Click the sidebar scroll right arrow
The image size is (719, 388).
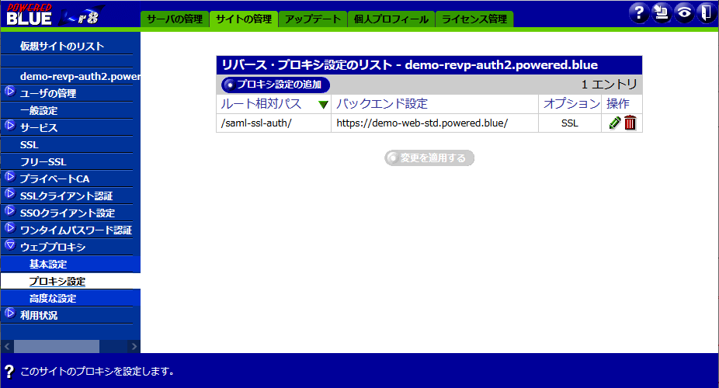click(134, 346)
